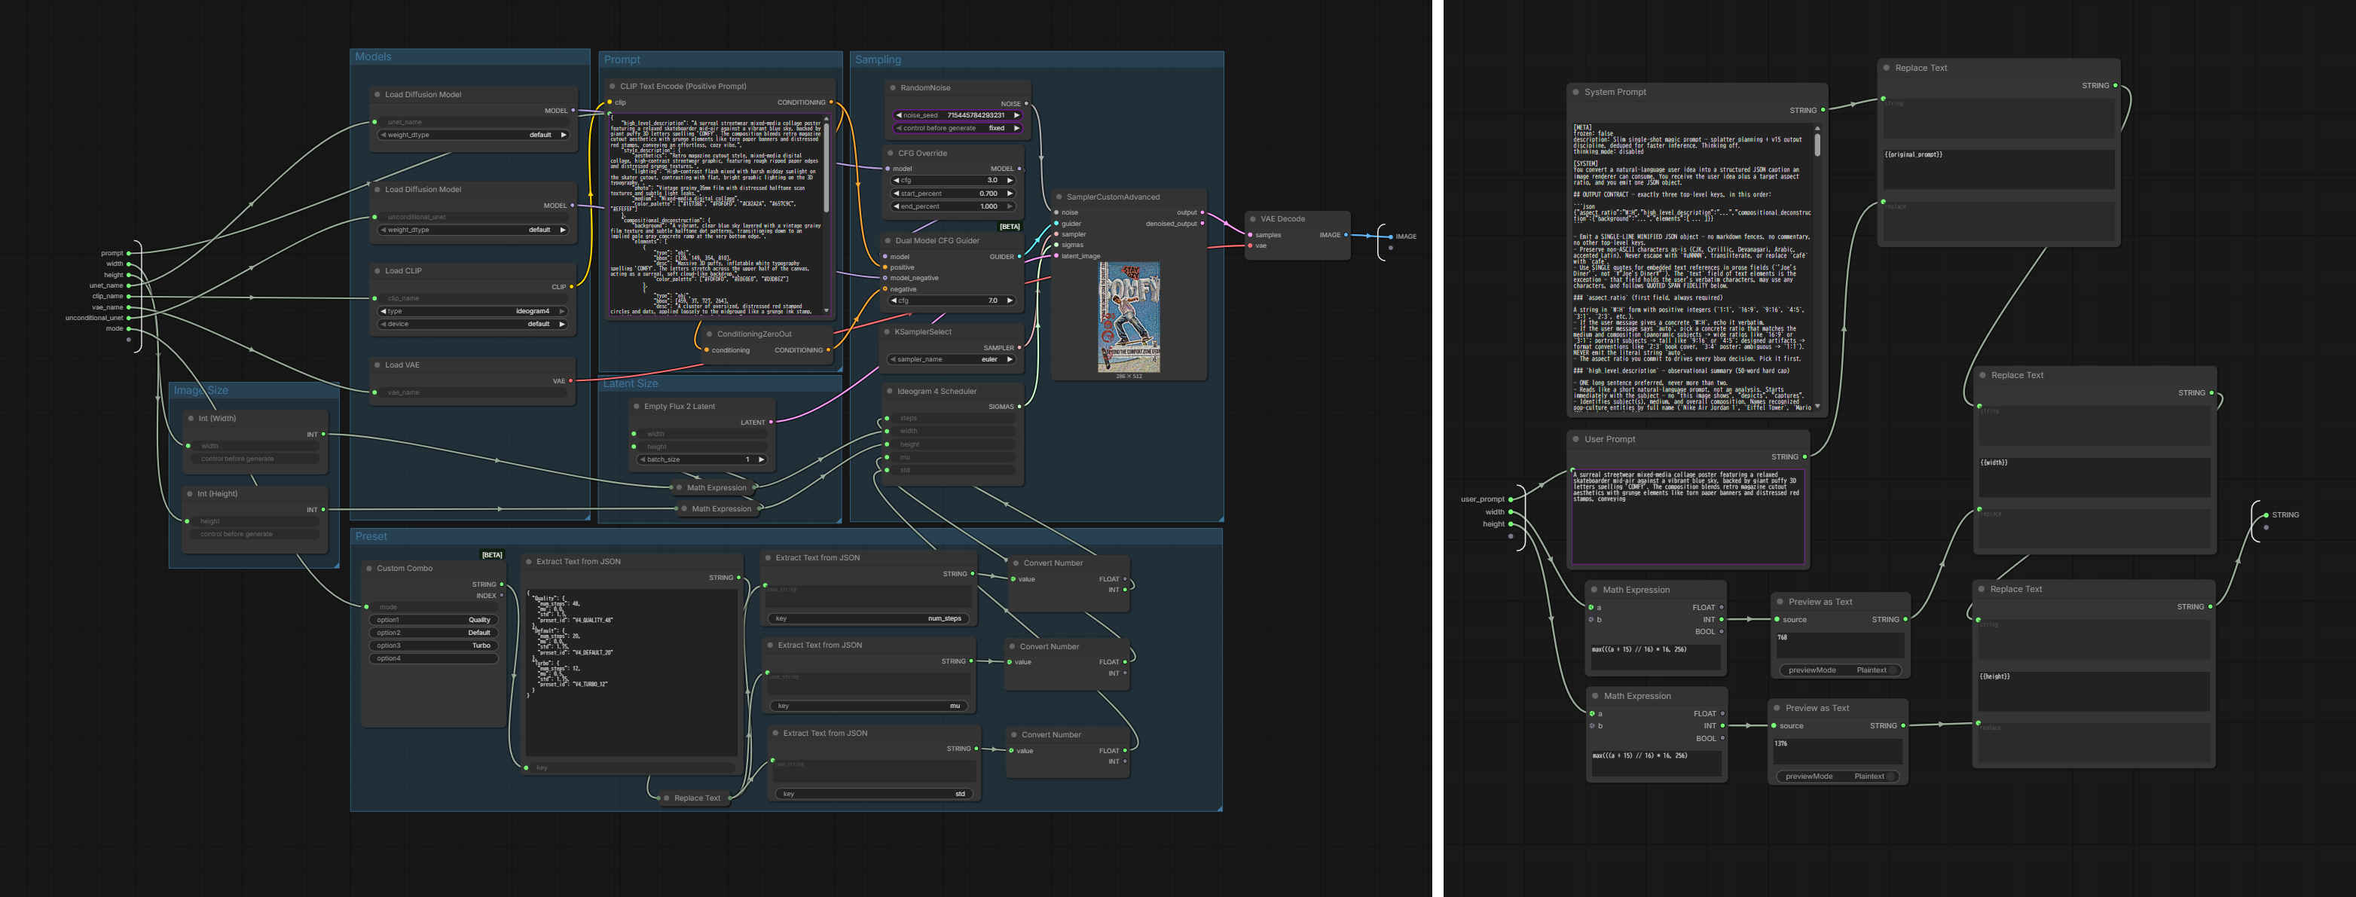The width and height of the screenshot is (2356, 897).
Task: Select the Preset group title
Action: pos(371,537)
